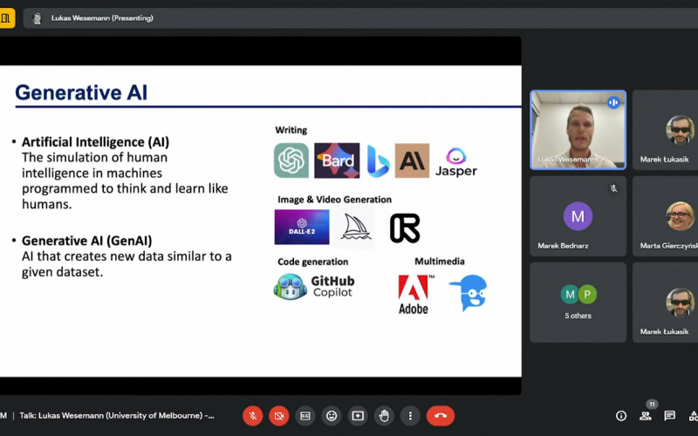Image resolution: width=698 pixels, height=436 pixels.
Task: Click the presenter avatar in top bar
Action: pos(38,18)
